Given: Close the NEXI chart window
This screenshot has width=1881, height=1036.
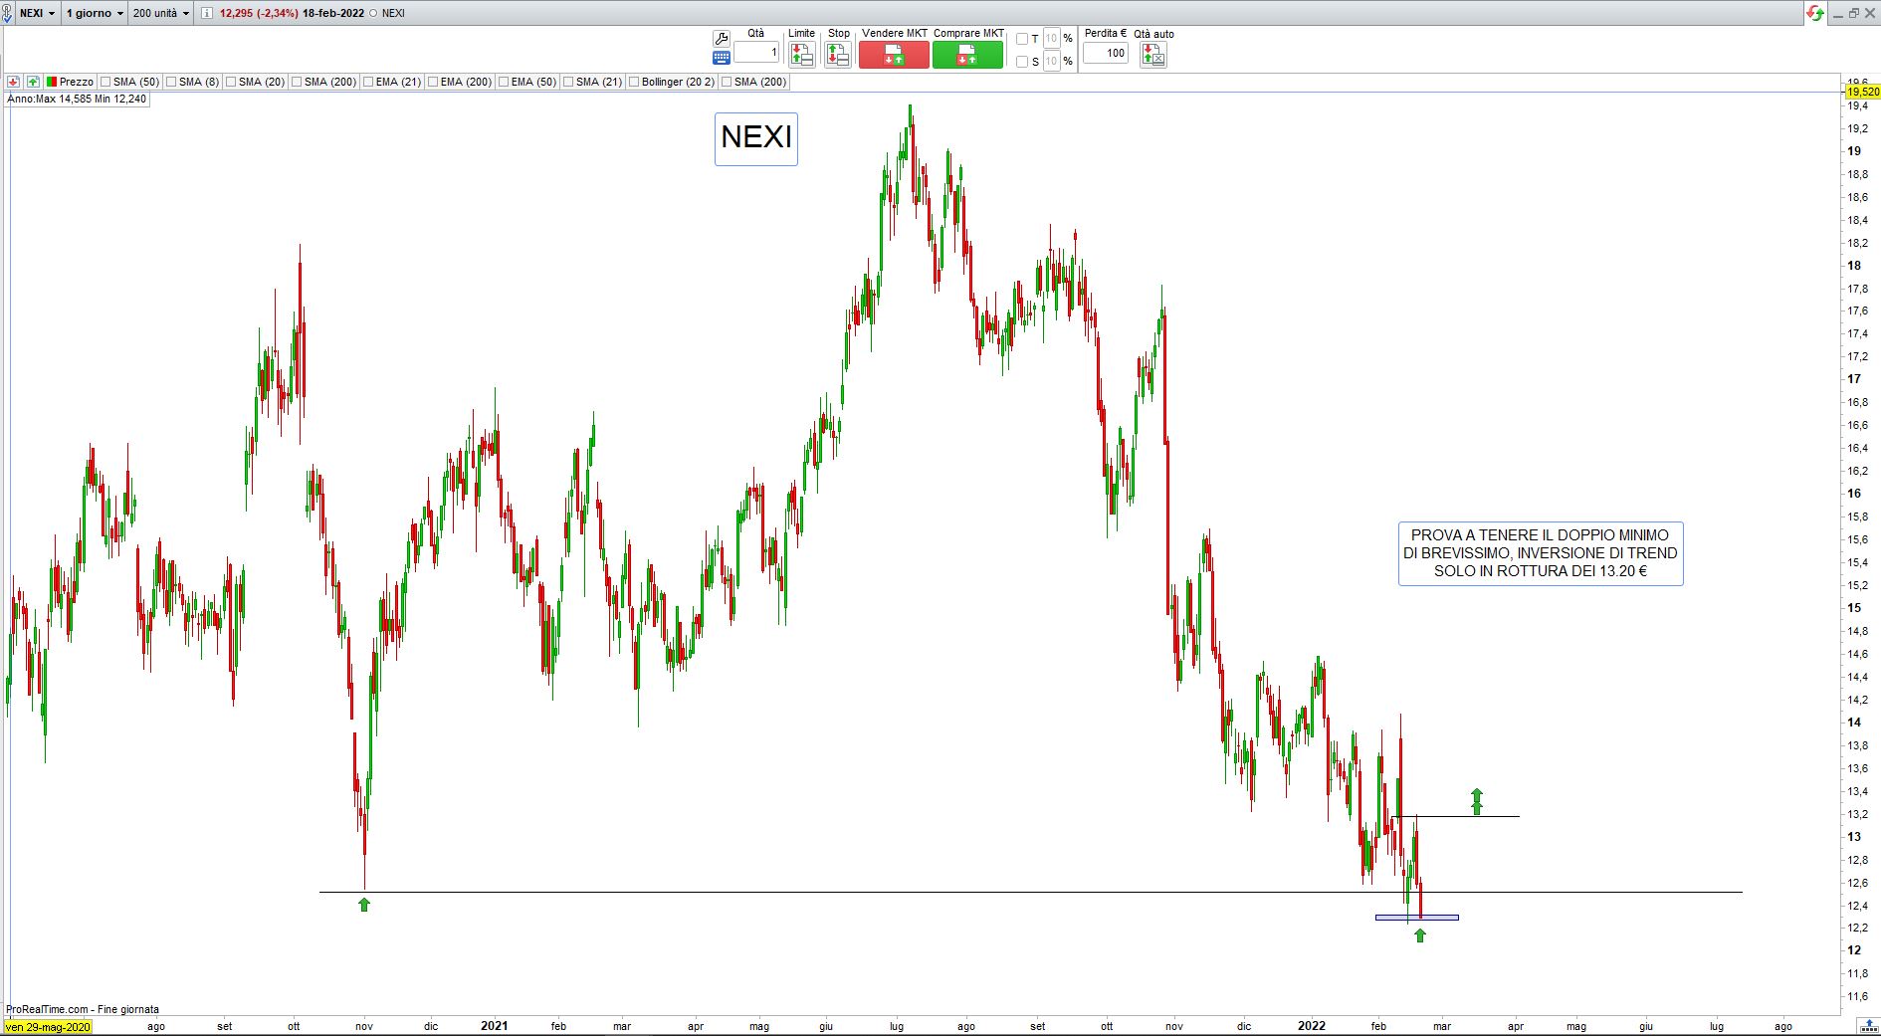Looking at the screenshot, I should pos(1870,13).
